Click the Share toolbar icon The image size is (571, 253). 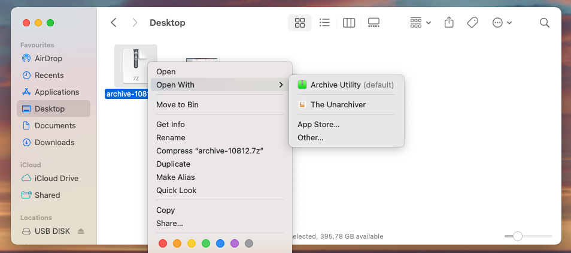(x=449, y=23)
